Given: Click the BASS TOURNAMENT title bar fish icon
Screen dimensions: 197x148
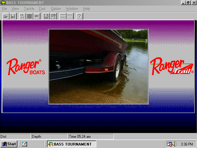Looking at the screenshot, I should click(x=3, y=2).
